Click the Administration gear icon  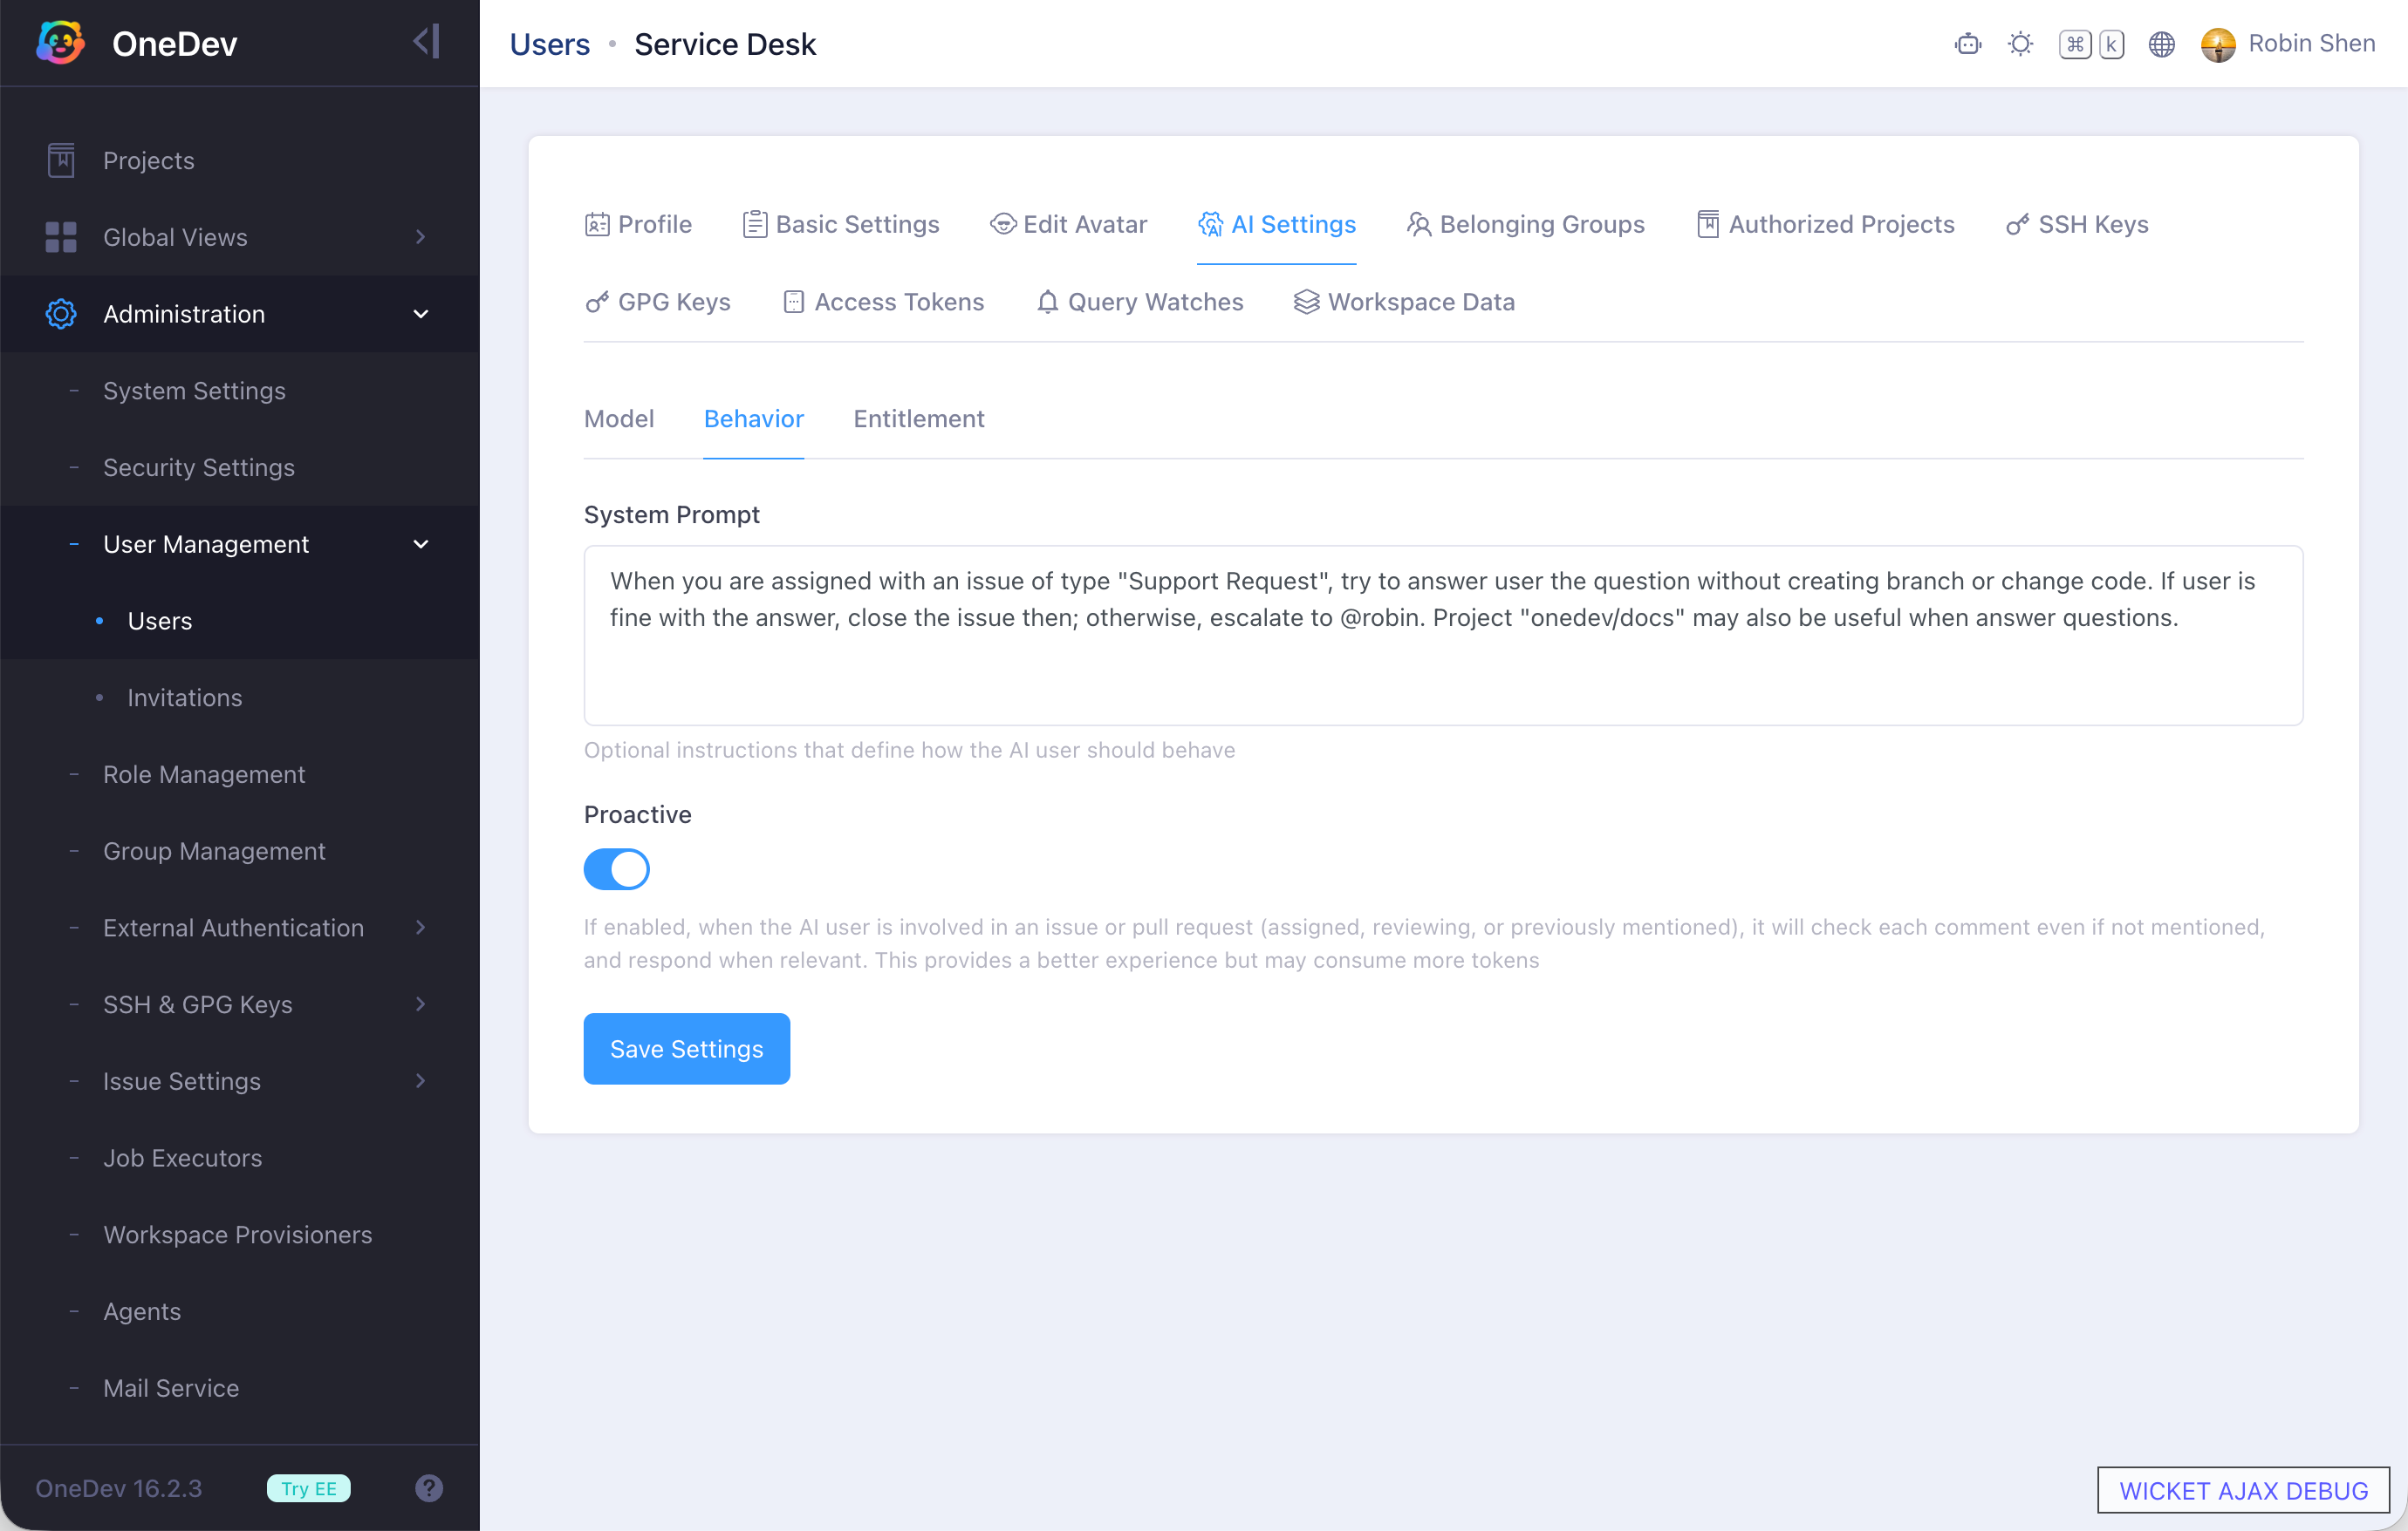[x=61, y=314]
